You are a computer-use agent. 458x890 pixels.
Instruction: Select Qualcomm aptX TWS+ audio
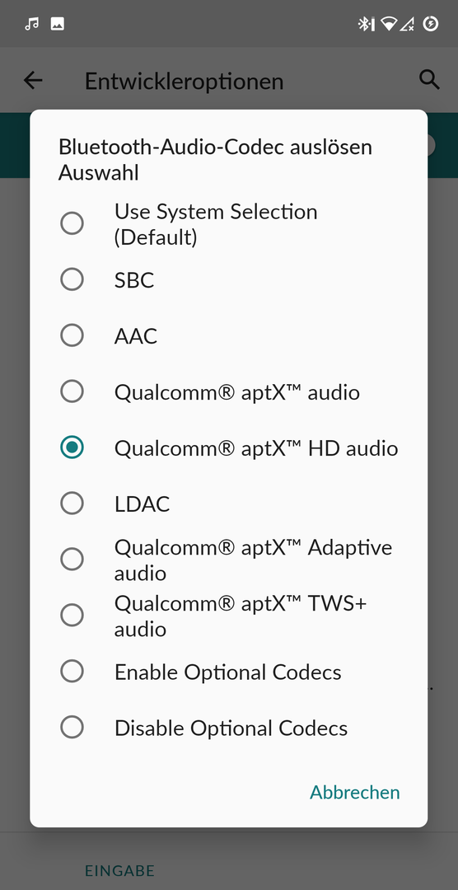[229, 616]
